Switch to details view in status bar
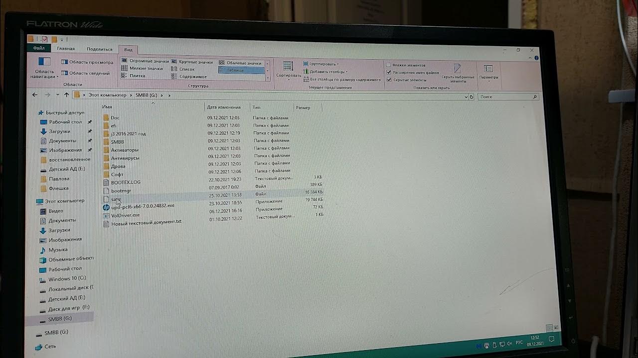Screen dimensions: 638x358 pyautogui.click(x=549, y=328)
